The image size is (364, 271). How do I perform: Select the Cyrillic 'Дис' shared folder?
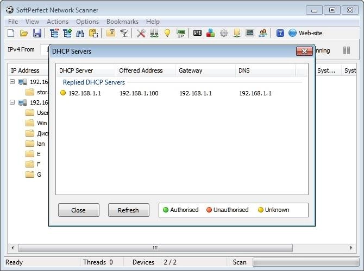point(37,133)
